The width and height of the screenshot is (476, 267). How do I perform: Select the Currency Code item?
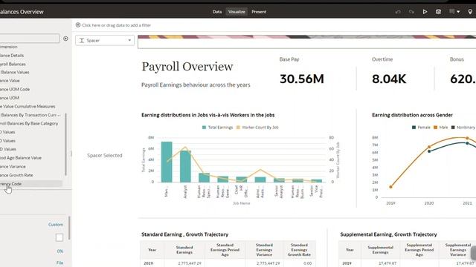(x=11, y=184)
